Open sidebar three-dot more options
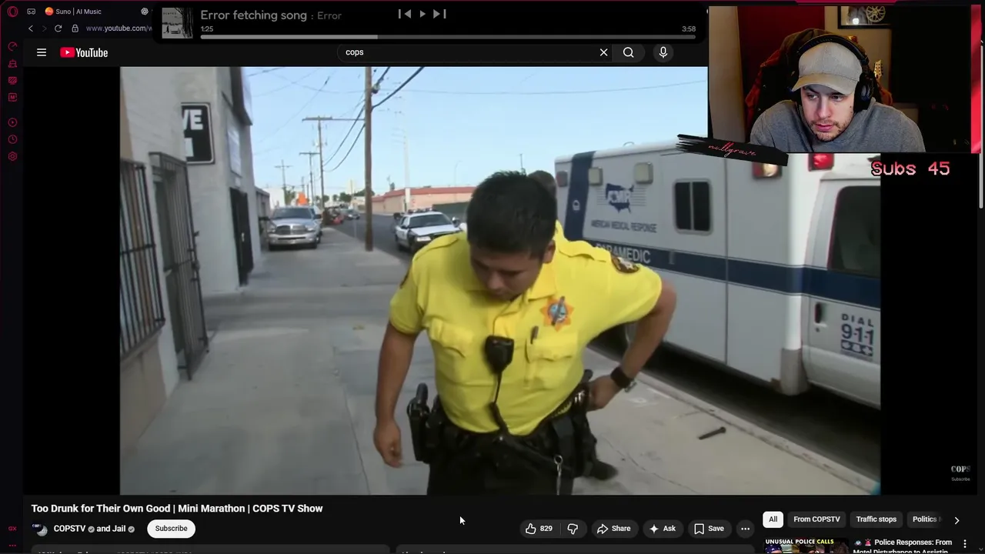Screen dimensions: 985x554 coord(12,546)
